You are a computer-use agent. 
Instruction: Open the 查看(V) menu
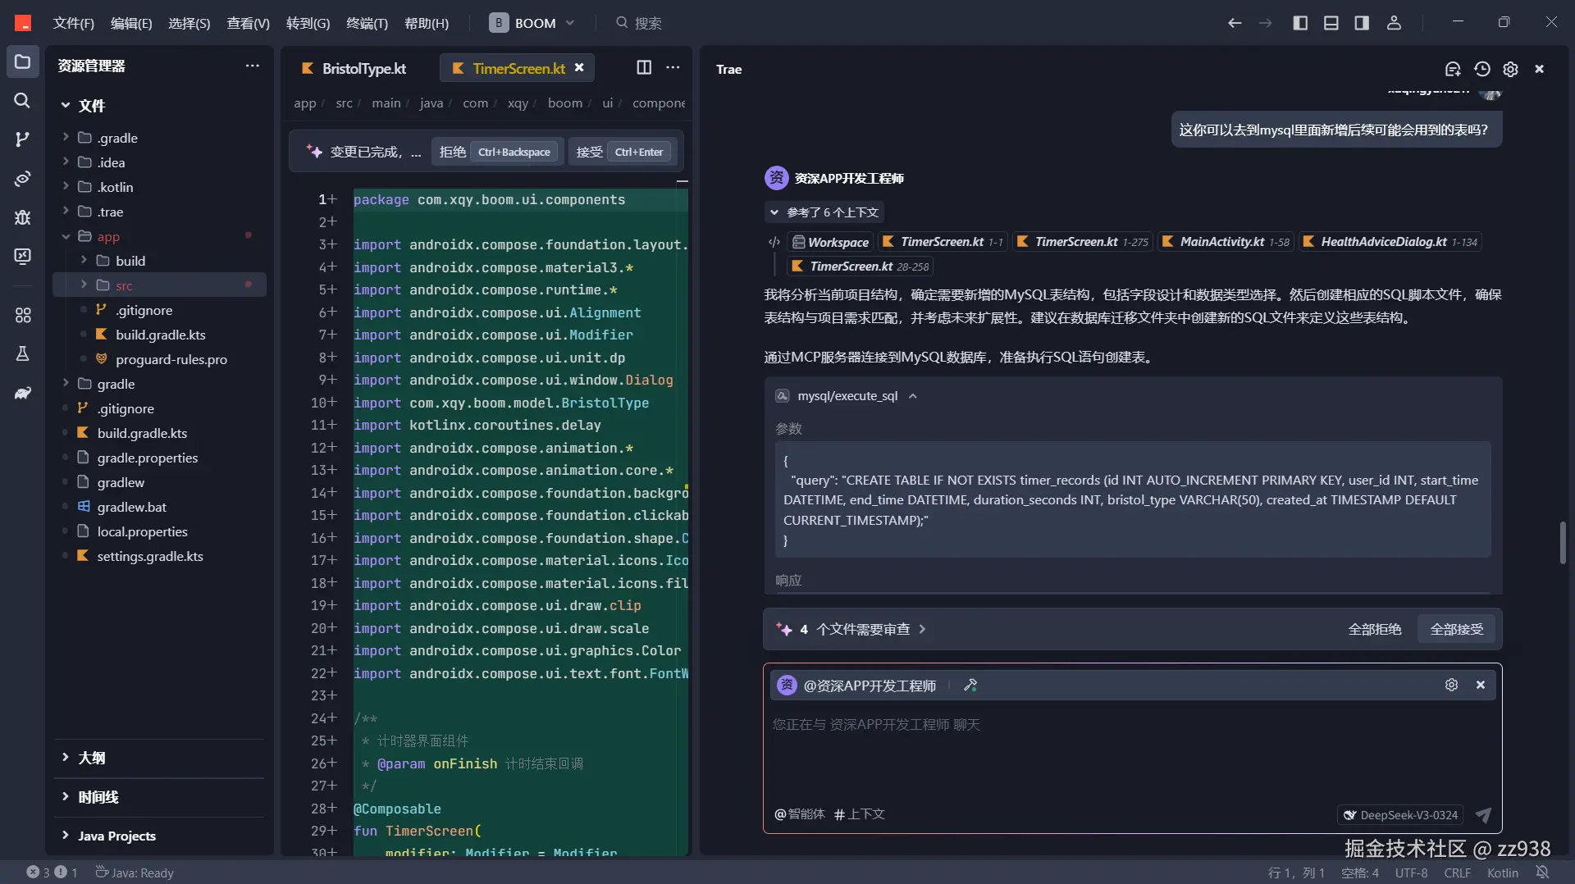tap(248, 23)
